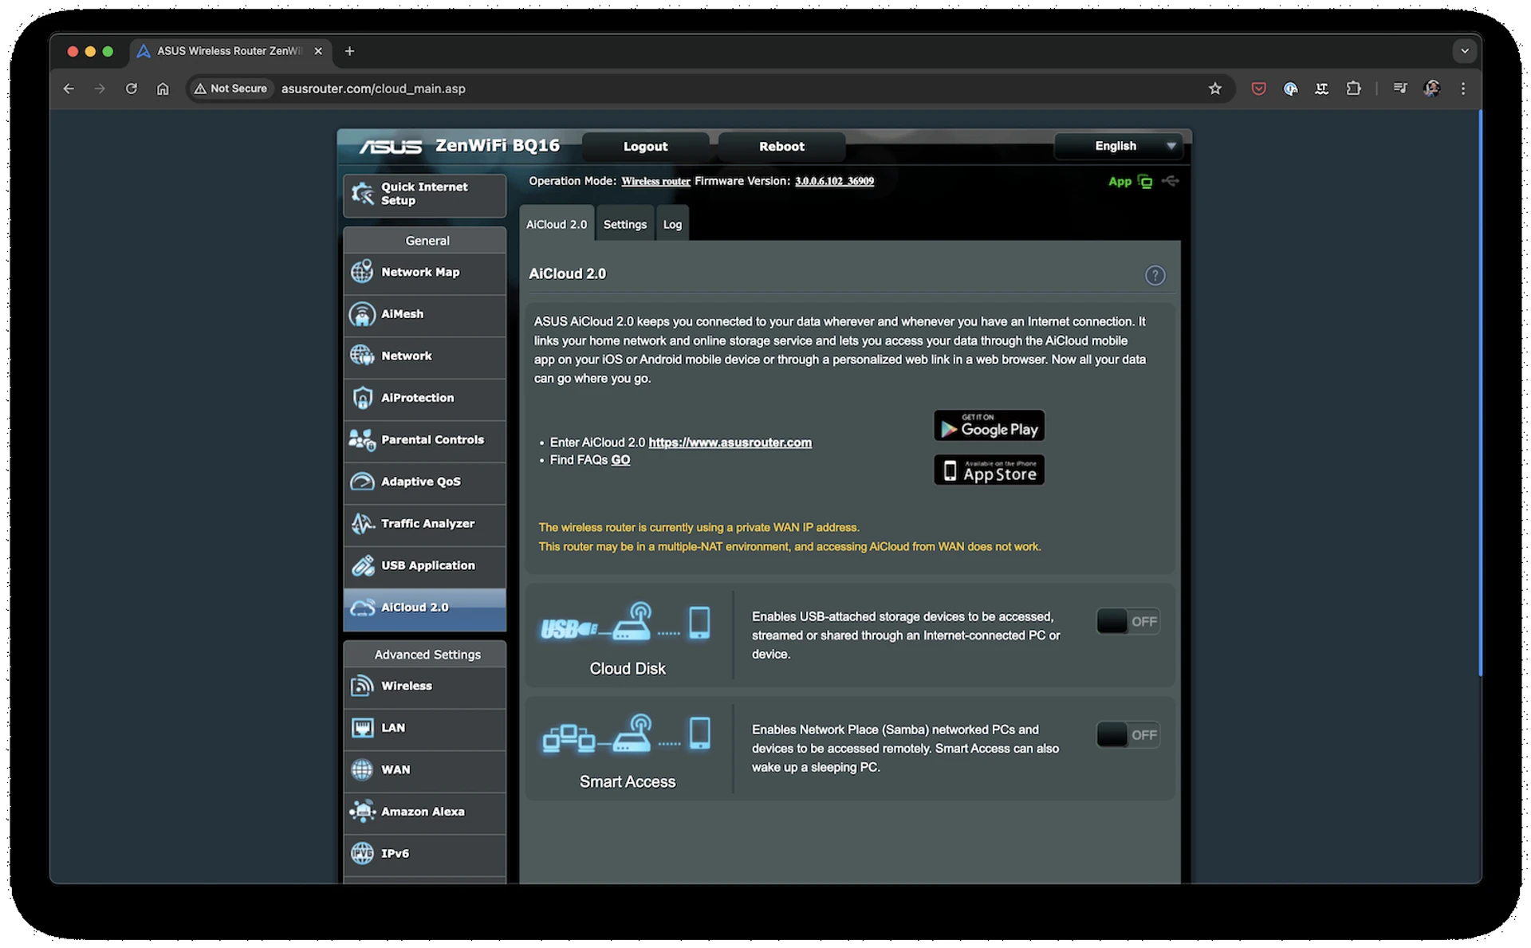Click the App Store badge
The width and height of the screenshot is (1531, 948).
989,470
